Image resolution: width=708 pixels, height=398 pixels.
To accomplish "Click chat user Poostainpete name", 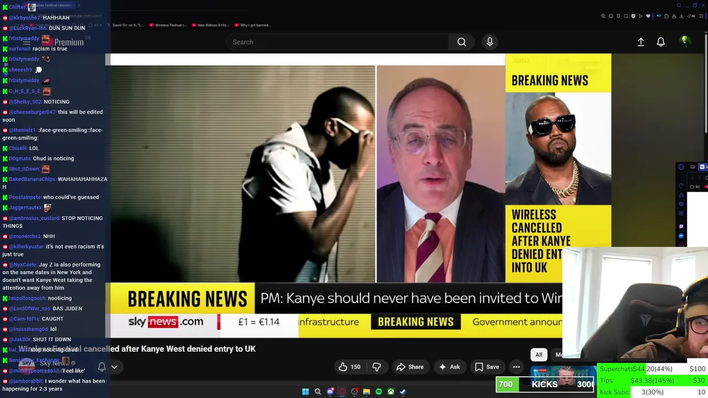I will pyautogui.click(x=25, y=197).
